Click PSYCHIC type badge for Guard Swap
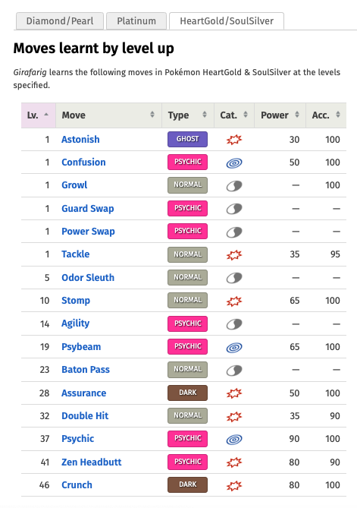This screenshot has width=357, height=508. [187, 208]
